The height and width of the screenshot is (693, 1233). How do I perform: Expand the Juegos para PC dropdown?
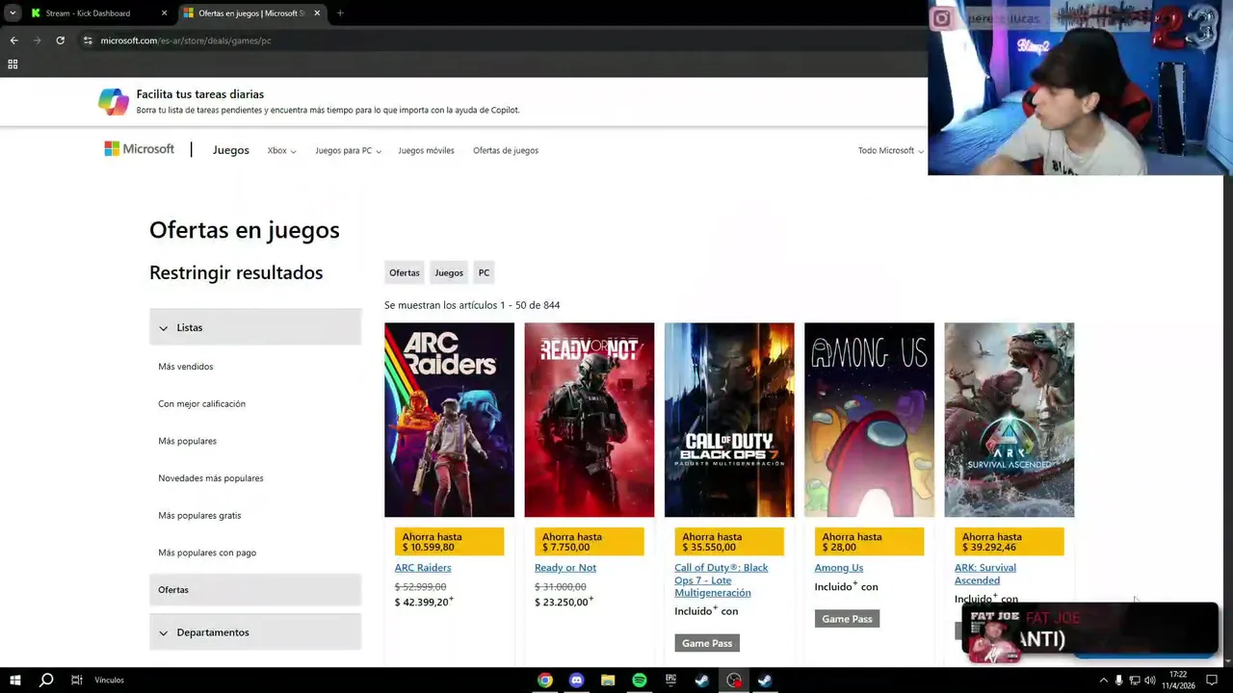348,151
